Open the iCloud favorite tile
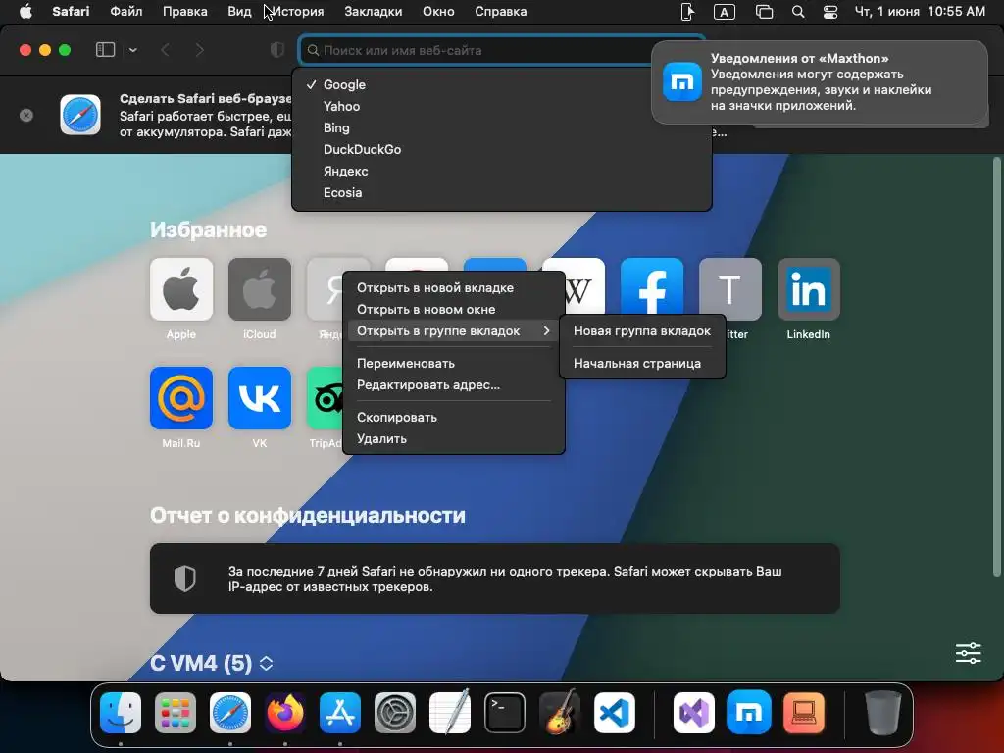The height and width of the screenshot is (753, 1004). click(259, 289)
